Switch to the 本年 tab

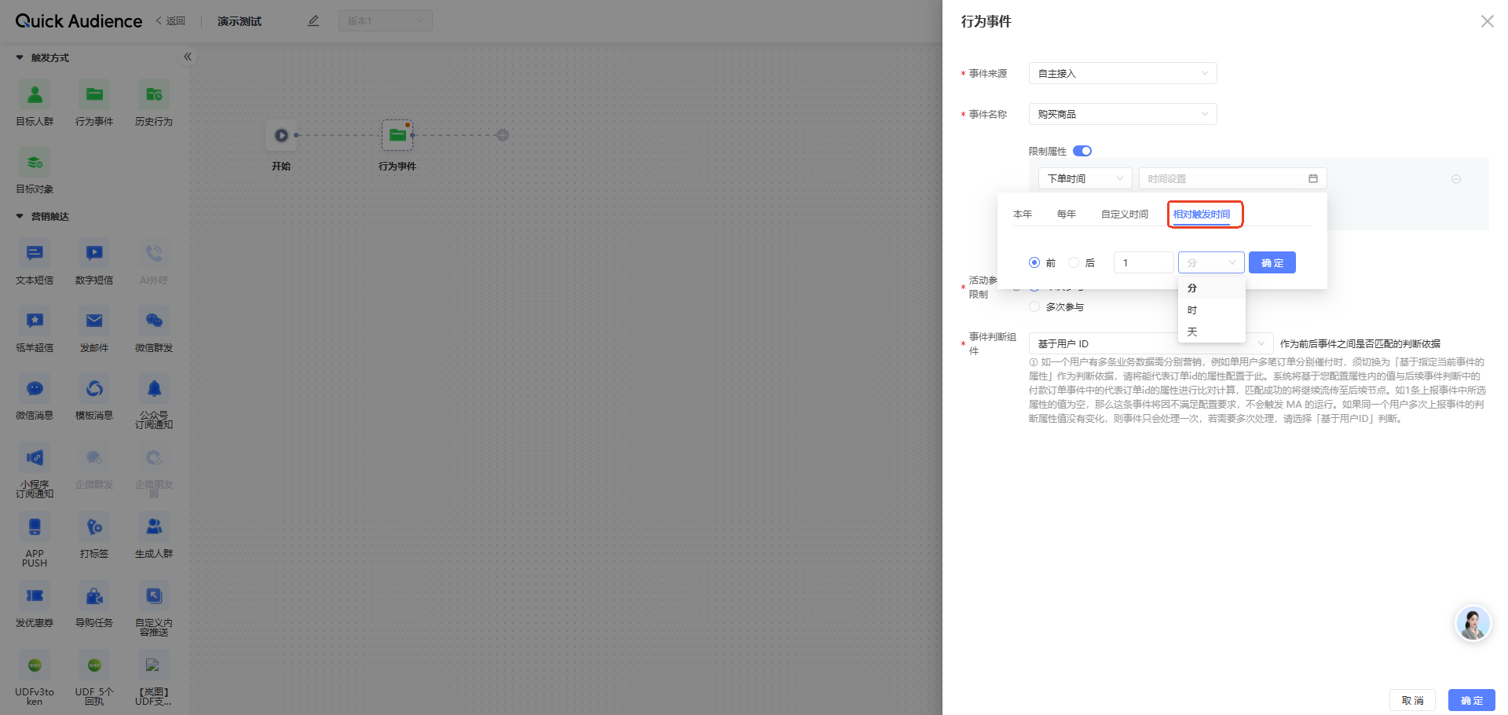[x=1023, y=214]
